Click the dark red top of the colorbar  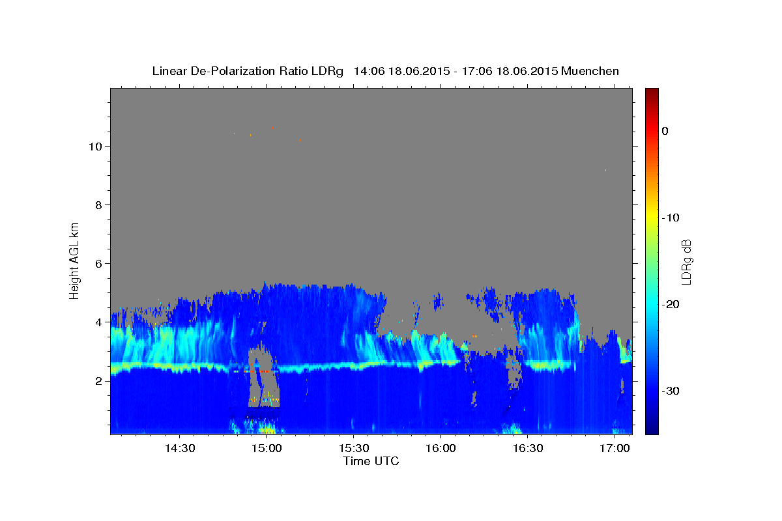point(652,92)
